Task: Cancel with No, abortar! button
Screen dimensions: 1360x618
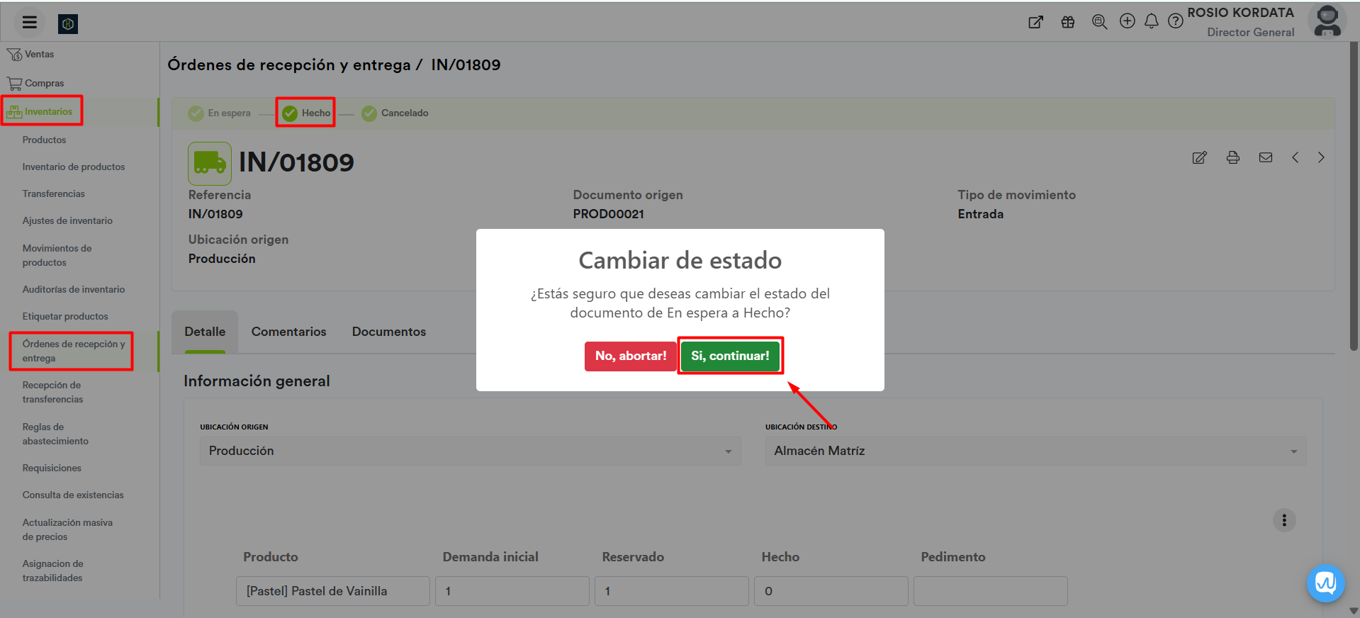Action: pyautogui.click(x=630, y=356)
